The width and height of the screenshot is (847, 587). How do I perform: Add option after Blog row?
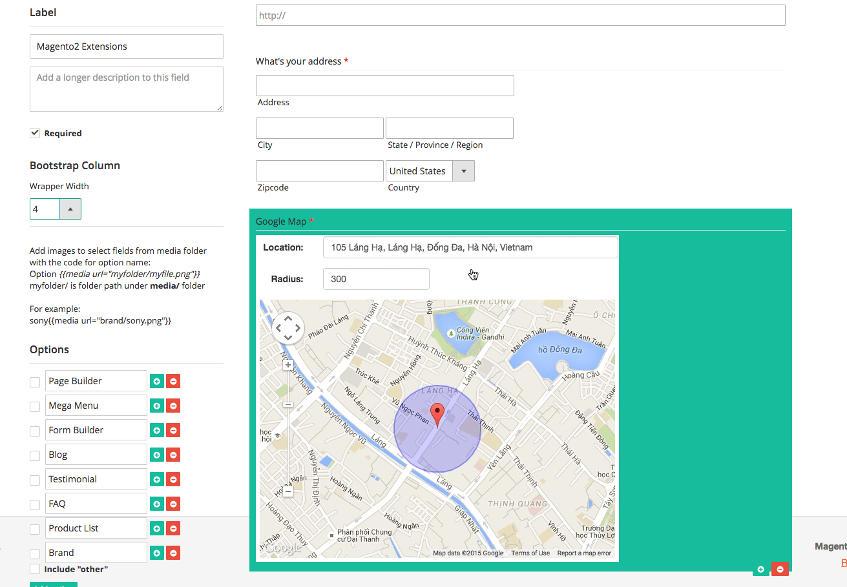pyautogui.click(x=157, y=455)
